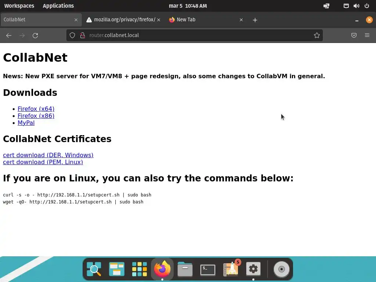Image resolution: width=376 pixels, height=282 pixels.
Task: Open Settings gear in the dock
Action: coord(253,269)
